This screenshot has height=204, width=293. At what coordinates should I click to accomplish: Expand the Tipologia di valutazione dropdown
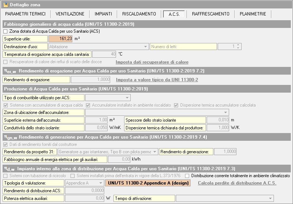click(x=84, y=183)
